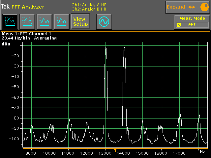Select the fourth measurement view icon
The height and width of the screenshot is (158, 211).
click(61, 22)
